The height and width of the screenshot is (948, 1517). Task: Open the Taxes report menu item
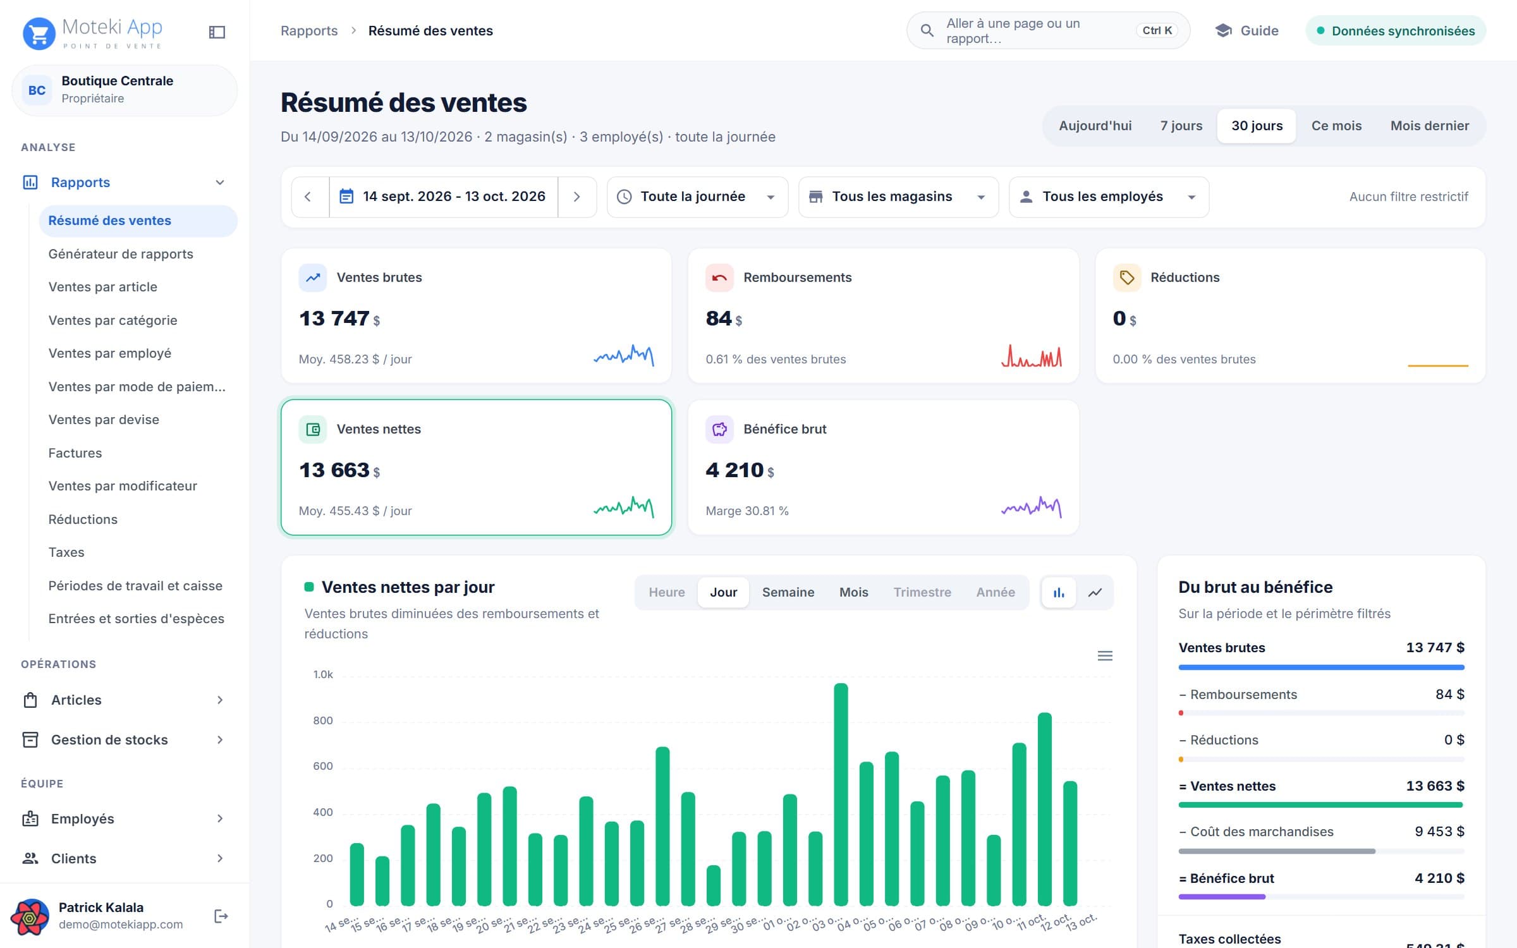(x=66, y=552)
